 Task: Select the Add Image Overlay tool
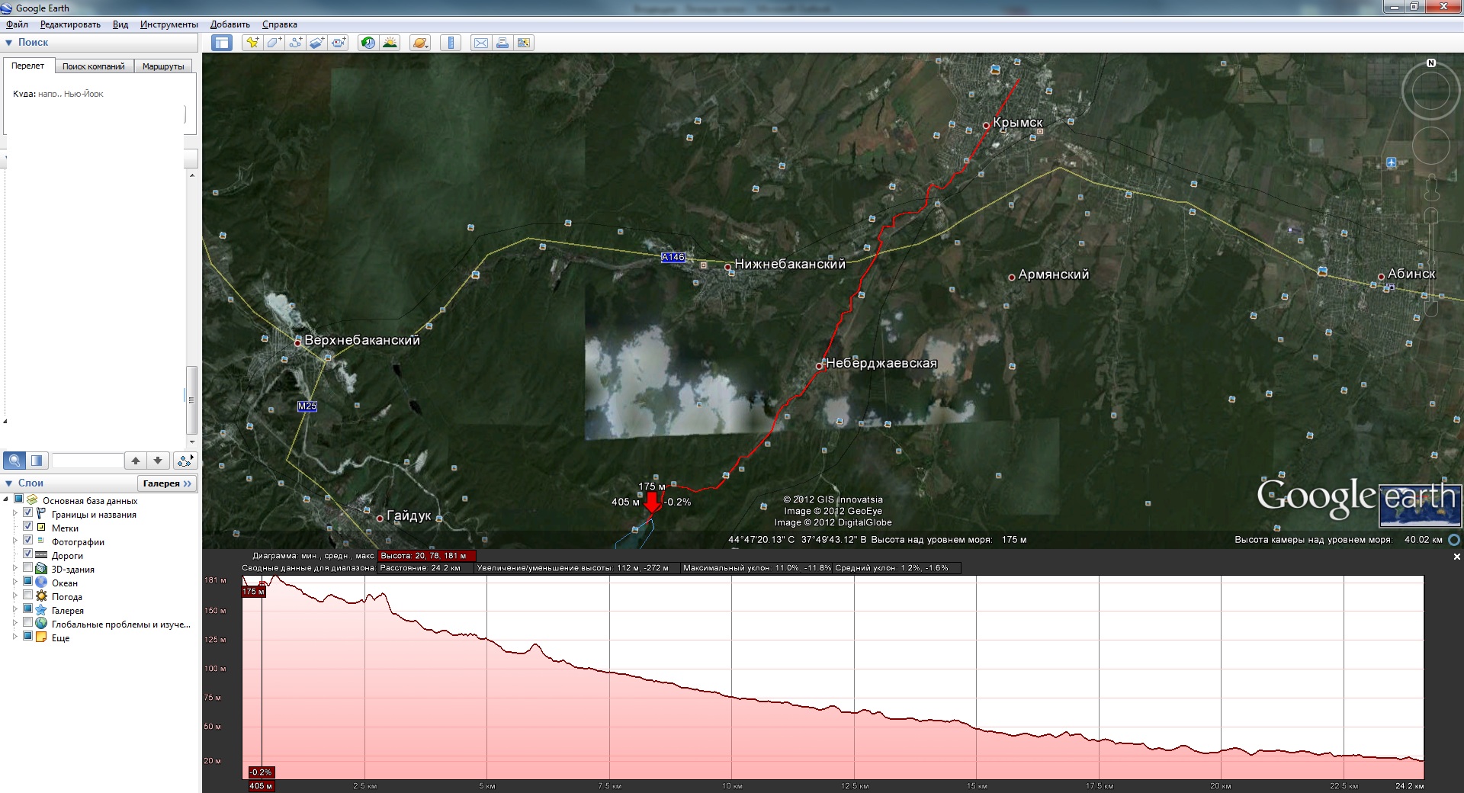(x=316, y=43)
